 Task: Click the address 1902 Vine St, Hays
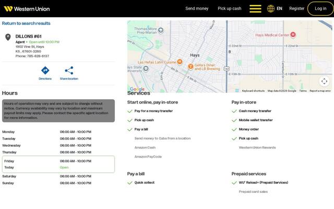point(30,47)
